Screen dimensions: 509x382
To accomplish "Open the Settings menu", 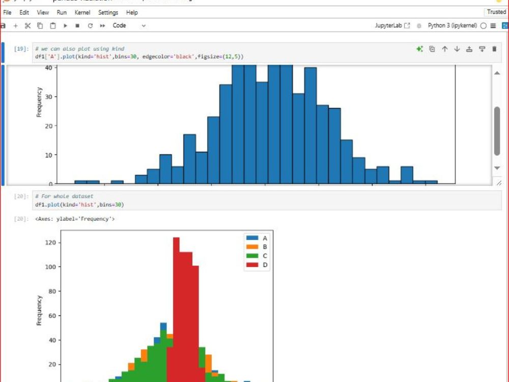I will pyautogui.click(x=108, y=12).
